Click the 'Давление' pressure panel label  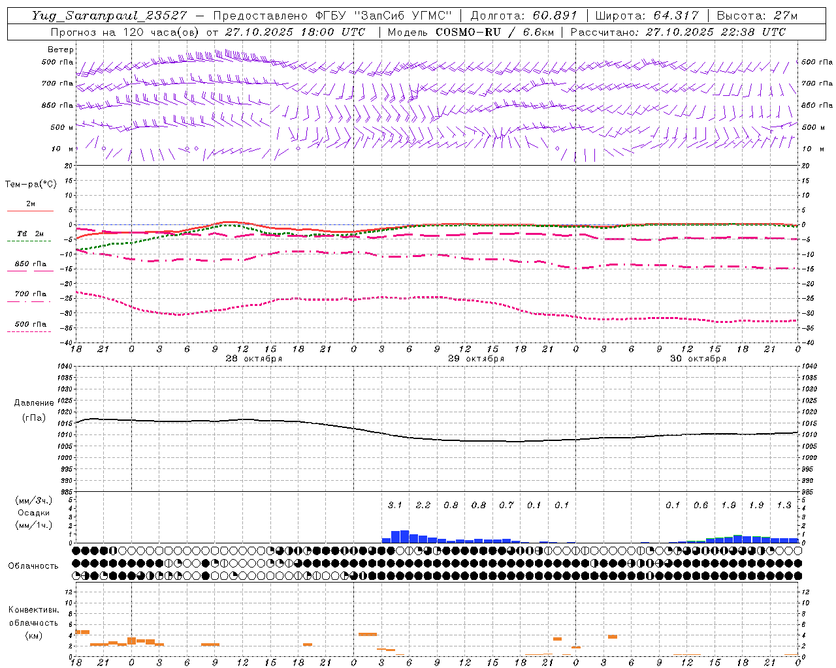[x=34, y=403]
